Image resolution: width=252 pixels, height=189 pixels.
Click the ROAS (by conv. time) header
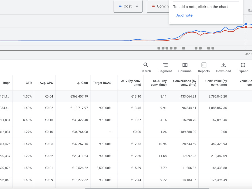click(x=159, y=83)
